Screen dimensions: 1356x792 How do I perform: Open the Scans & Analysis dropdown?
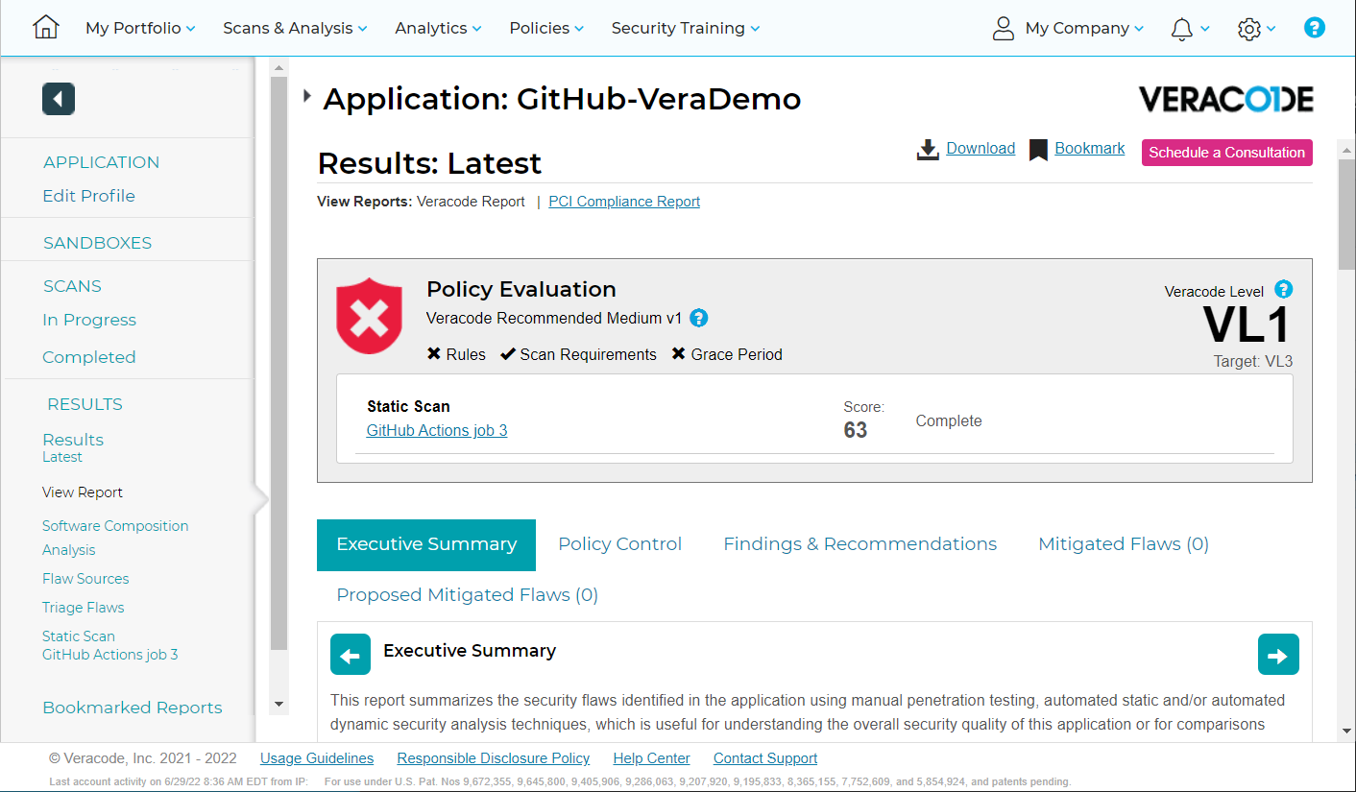[x=295, y=28]
